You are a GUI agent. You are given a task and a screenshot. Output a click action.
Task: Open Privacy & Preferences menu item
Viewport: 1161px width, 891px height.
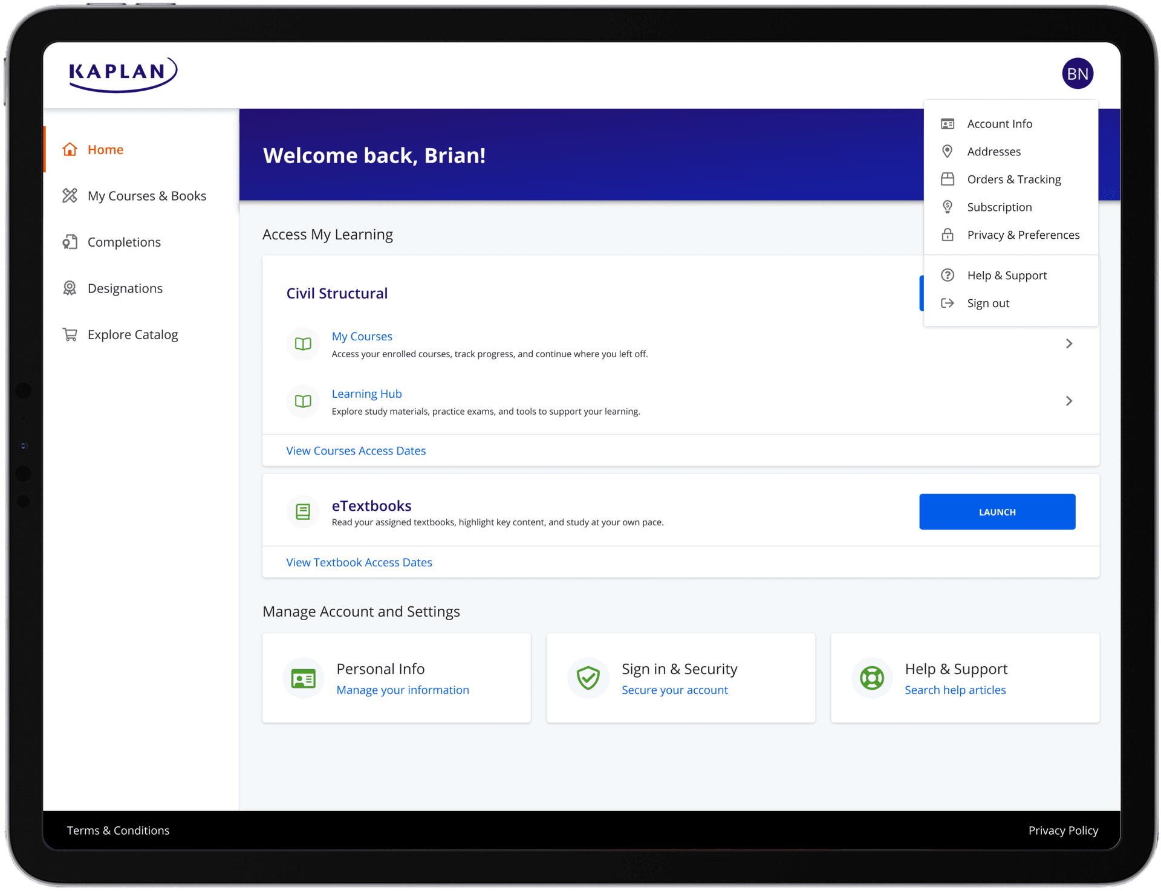coord(1011,235)
